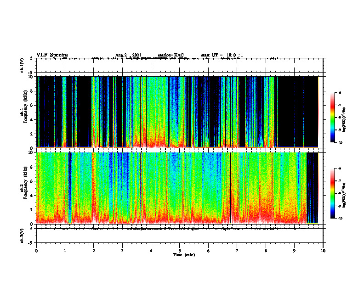
Task: Click ch.2 colorbar "-10" scale label
Action: pos(340,219)
